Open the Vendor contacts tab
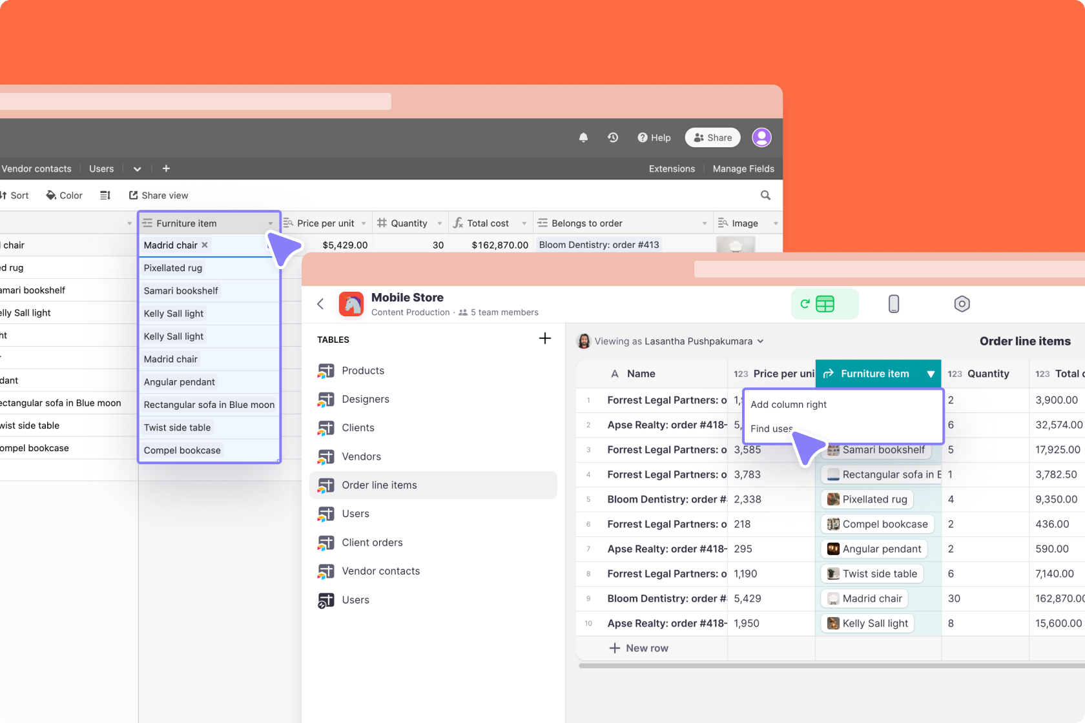This screenshot has width=1085, height=723. point(36,169)
